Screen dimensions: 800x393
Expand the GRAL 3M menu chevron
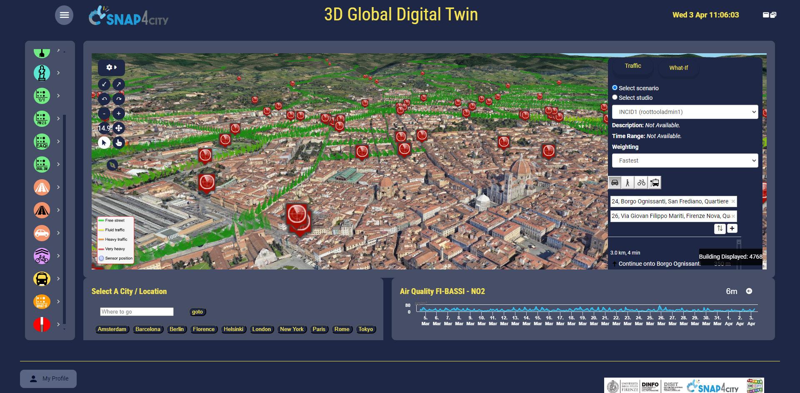[58, 164]
